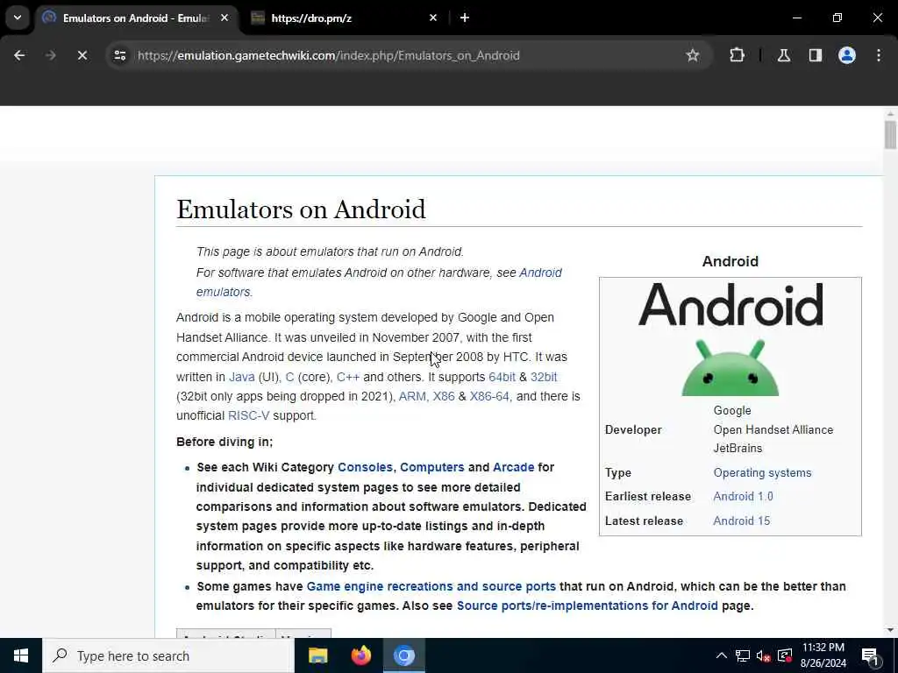
Task: Click the muted volume tray icon
Action: (x=764, y=655)
